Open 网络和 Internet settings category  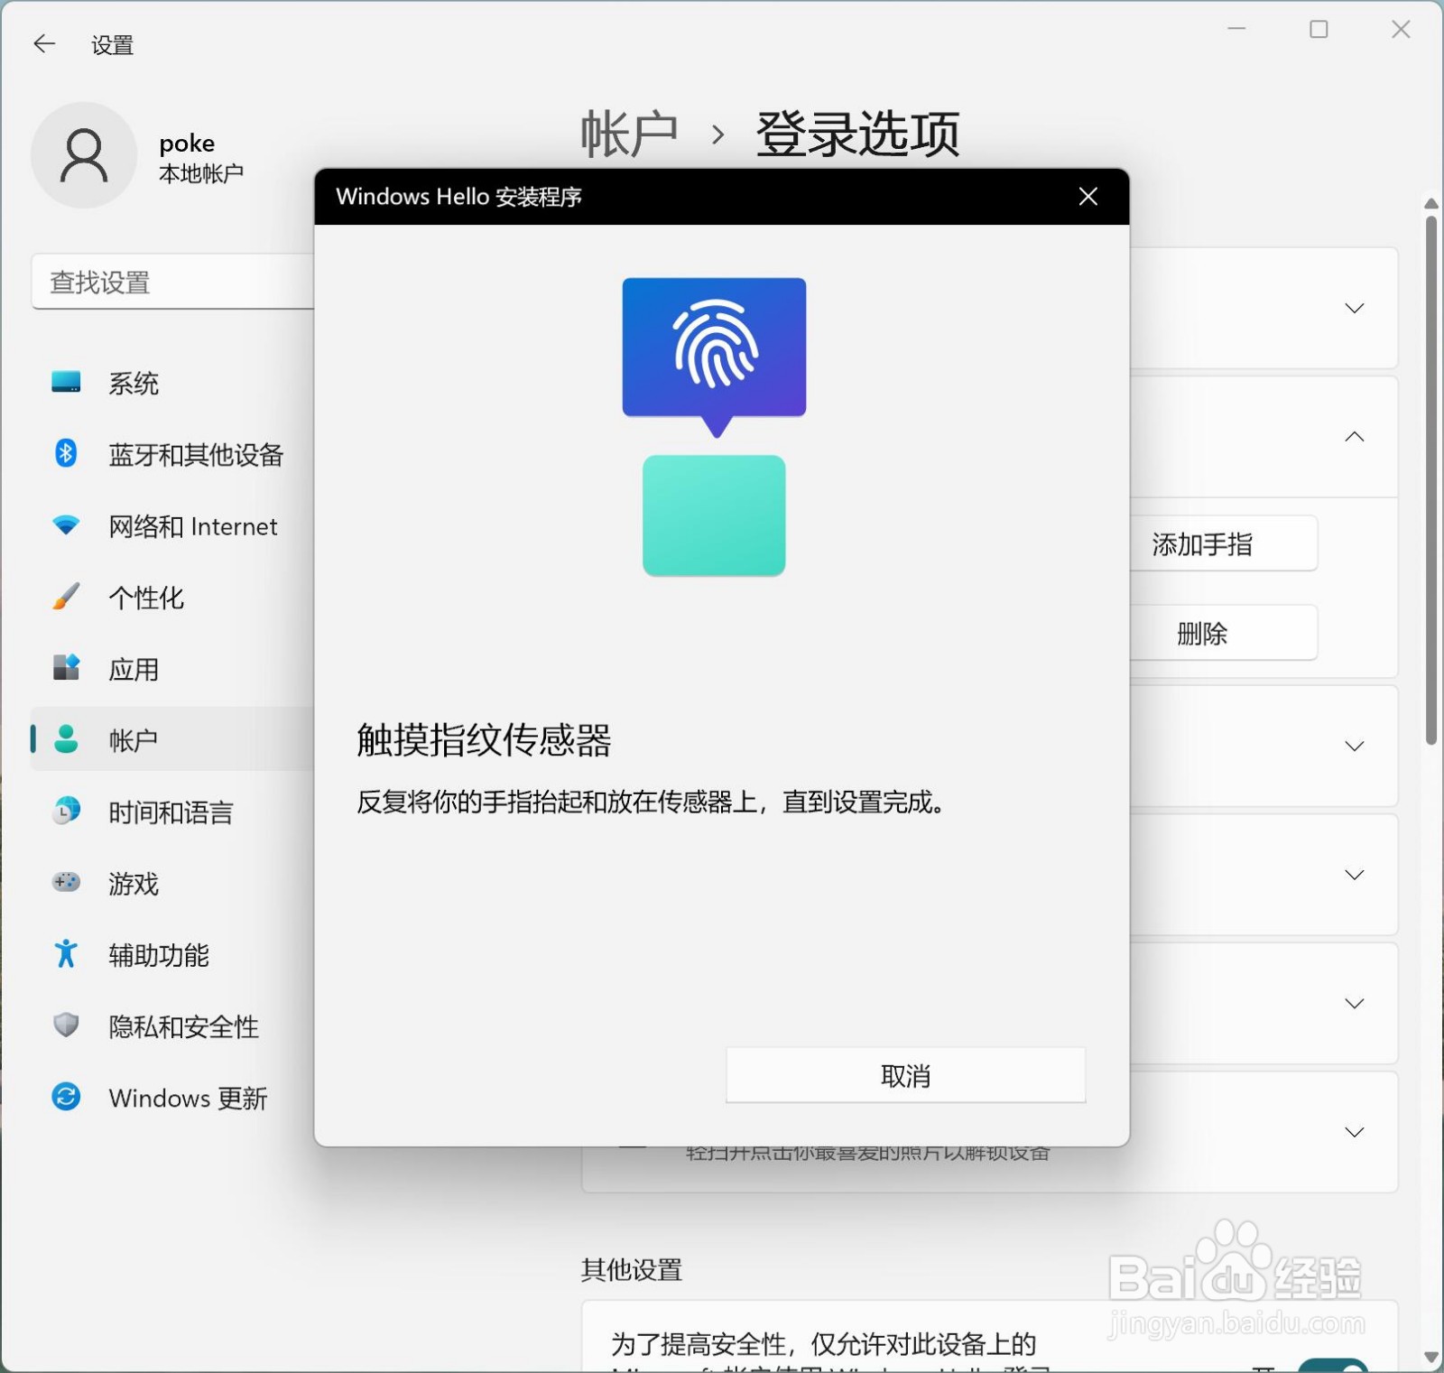tap(171, 525)
